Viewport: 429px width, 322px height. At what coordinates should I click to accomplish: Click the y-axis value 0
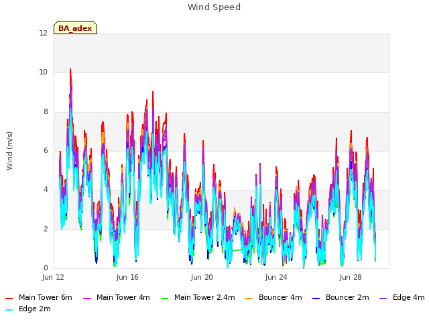pyautogui.click(x=46, y=268)
